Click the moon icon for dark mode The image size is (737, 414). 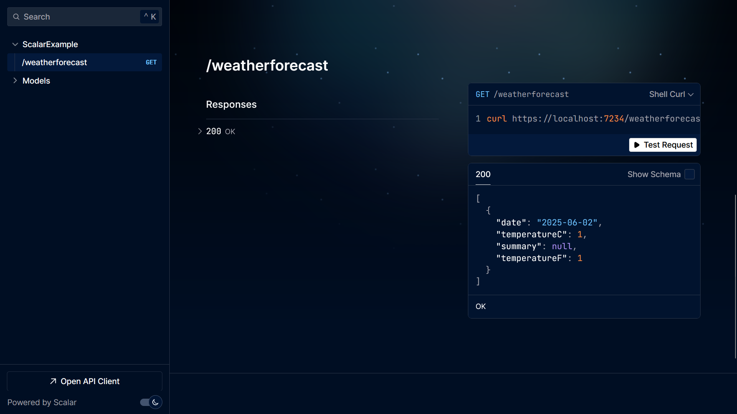[x=155, y=402]
